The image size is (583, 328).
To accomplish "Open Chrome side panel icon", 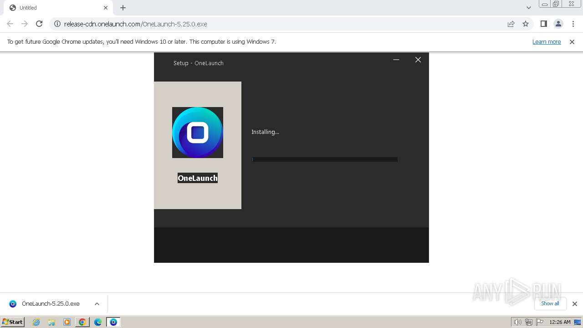I will coord(543,24).
